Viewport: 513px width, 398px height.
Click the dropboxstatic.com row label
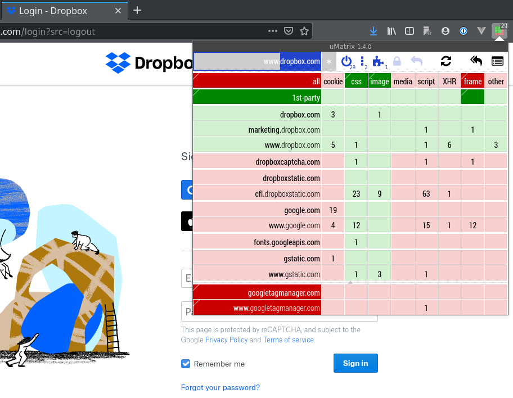coord(257,178)
